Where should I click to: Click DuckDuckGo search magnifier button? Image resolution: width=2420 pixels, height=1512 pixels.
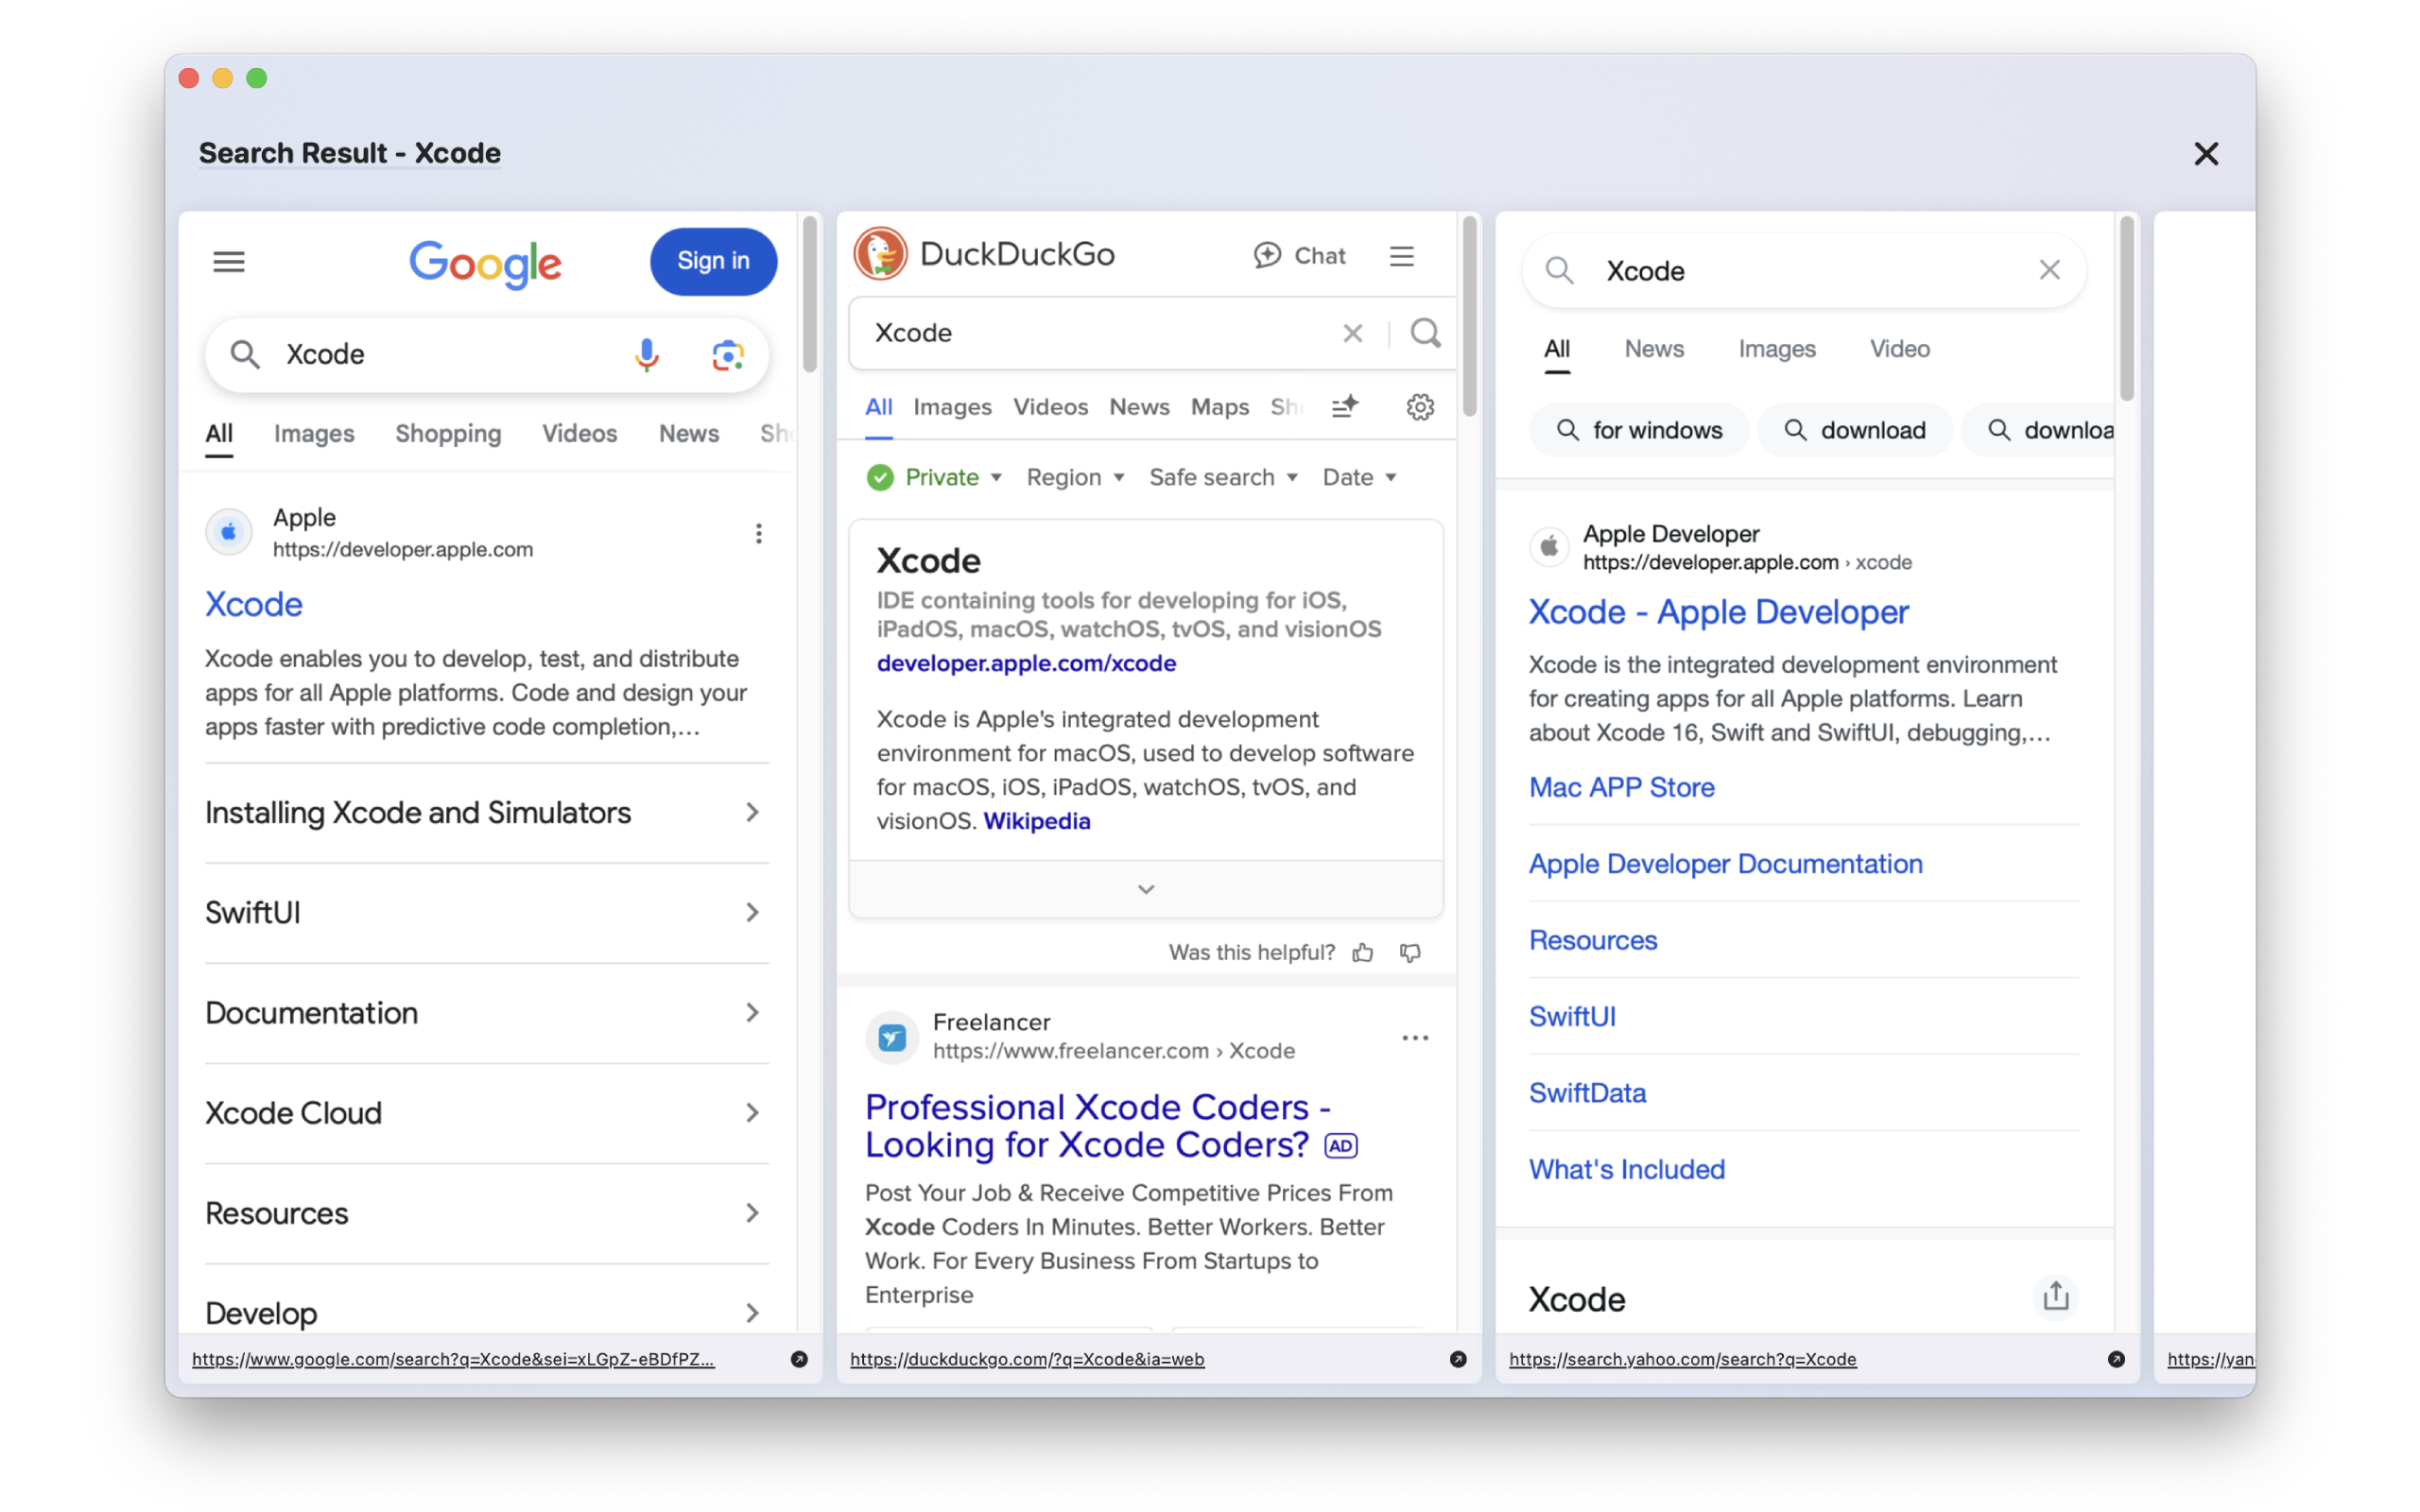click(1425, 333)
